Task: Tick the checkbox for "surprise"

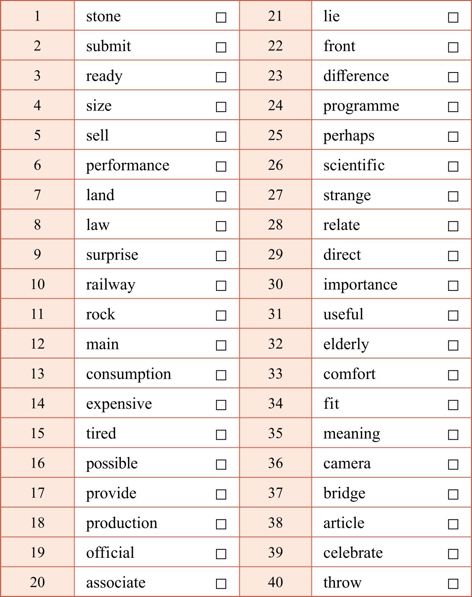Action: tap(221, 256)
